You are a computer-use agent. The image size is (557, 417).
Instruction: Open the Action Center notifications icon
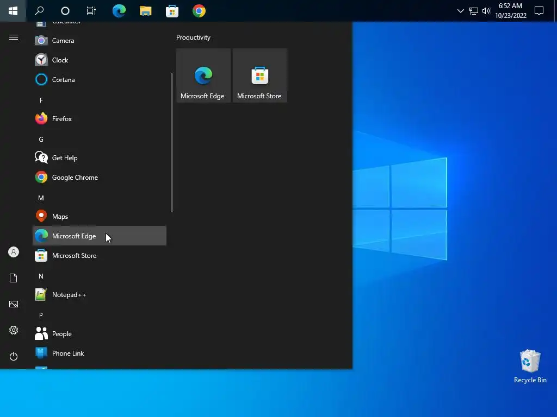(539, 11)
